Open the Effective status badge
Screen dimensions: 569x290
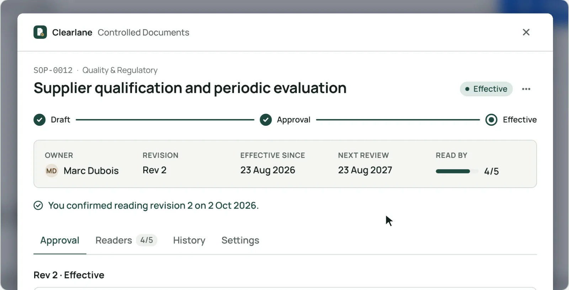tap(486, 89)
